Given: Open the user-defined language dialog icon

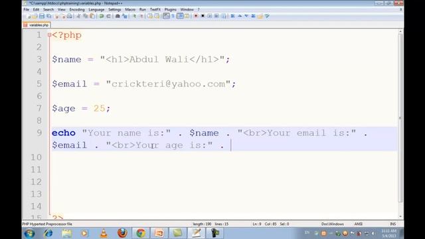Looking at the screenshot, I should pos(187,16).
